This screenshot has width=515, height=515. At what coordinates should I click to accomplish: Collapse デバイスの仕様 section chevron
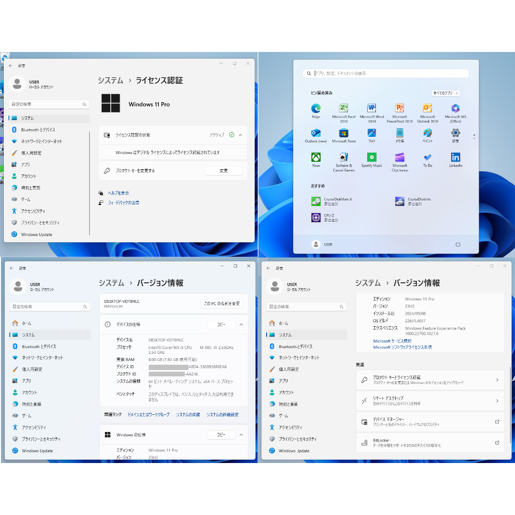coord(241,325)
